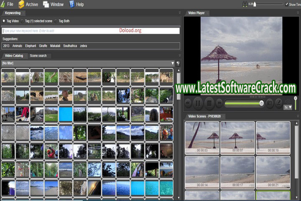Image resolution: width=301 pixels, height=201 pixels.
Task: Click the export icon beside the snapshot button
Action: [x=279, y=103]
